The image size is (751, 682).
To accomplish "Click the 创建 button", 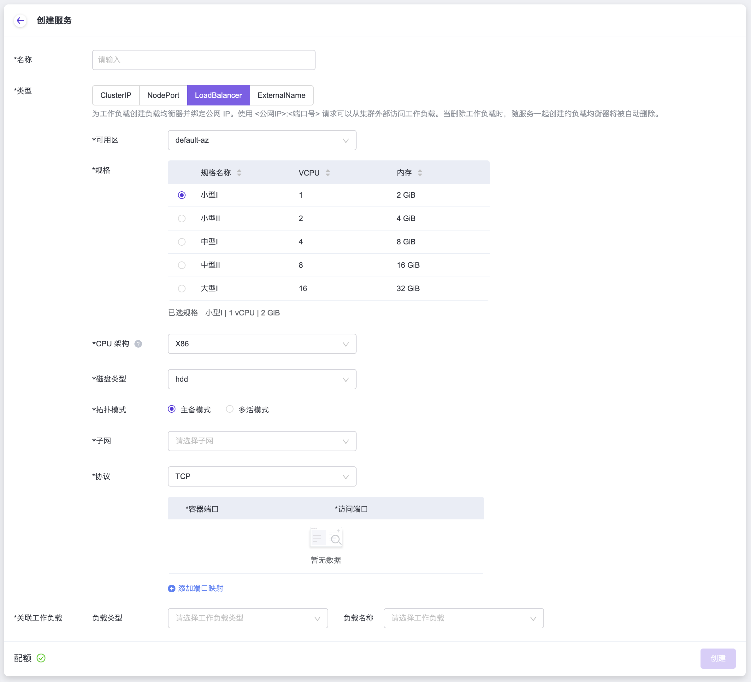I will pos(718,658).
